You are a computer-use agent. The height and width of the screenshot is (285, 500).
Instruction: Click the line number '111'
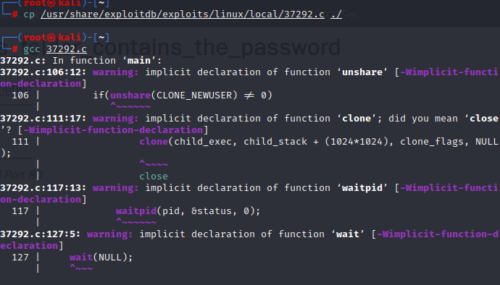(x=20, y=142)
